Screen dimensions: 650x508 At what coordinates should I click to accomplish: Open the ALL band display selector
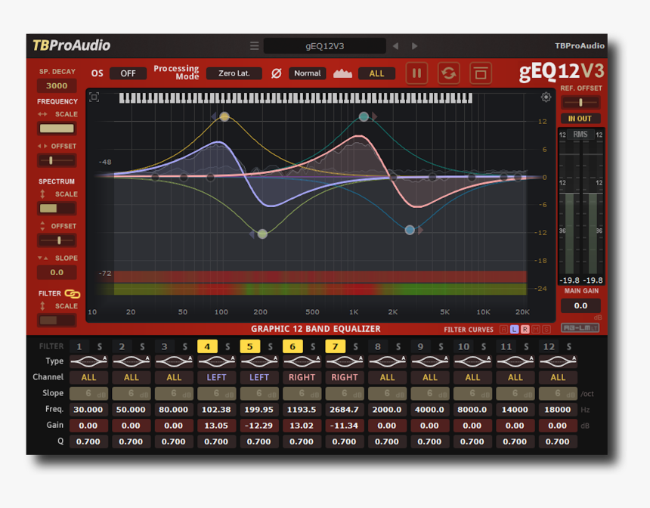point(376,73)
